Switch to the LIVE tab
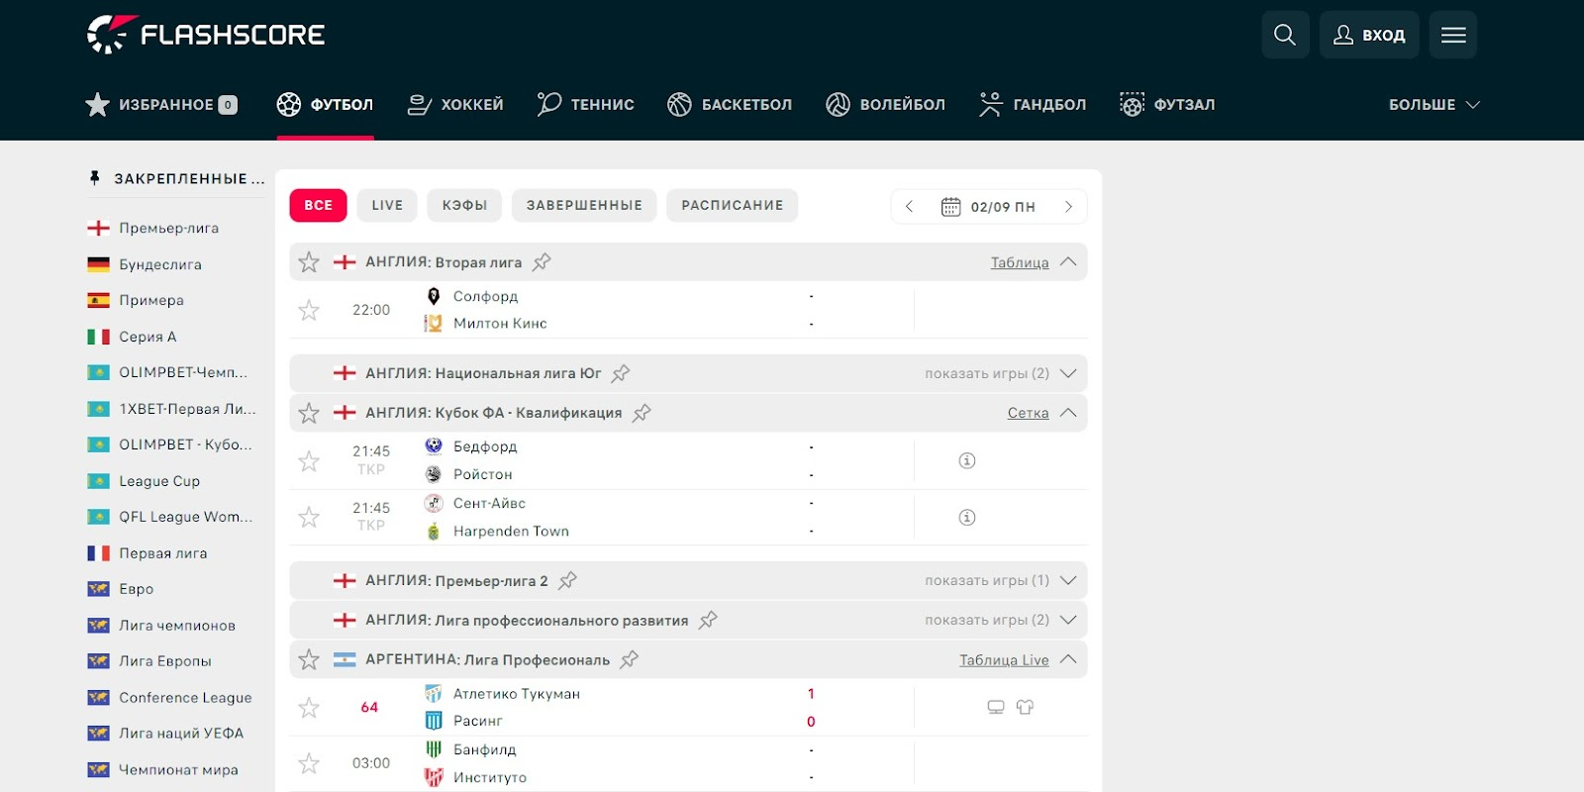Image resolution: width=1584 pixels, height=792 pixels. [x=387, y=205]
